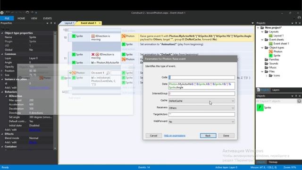302x170 pixels.
Task: Select the Sprite thumbnail in Objects panel
Action: 260,108
